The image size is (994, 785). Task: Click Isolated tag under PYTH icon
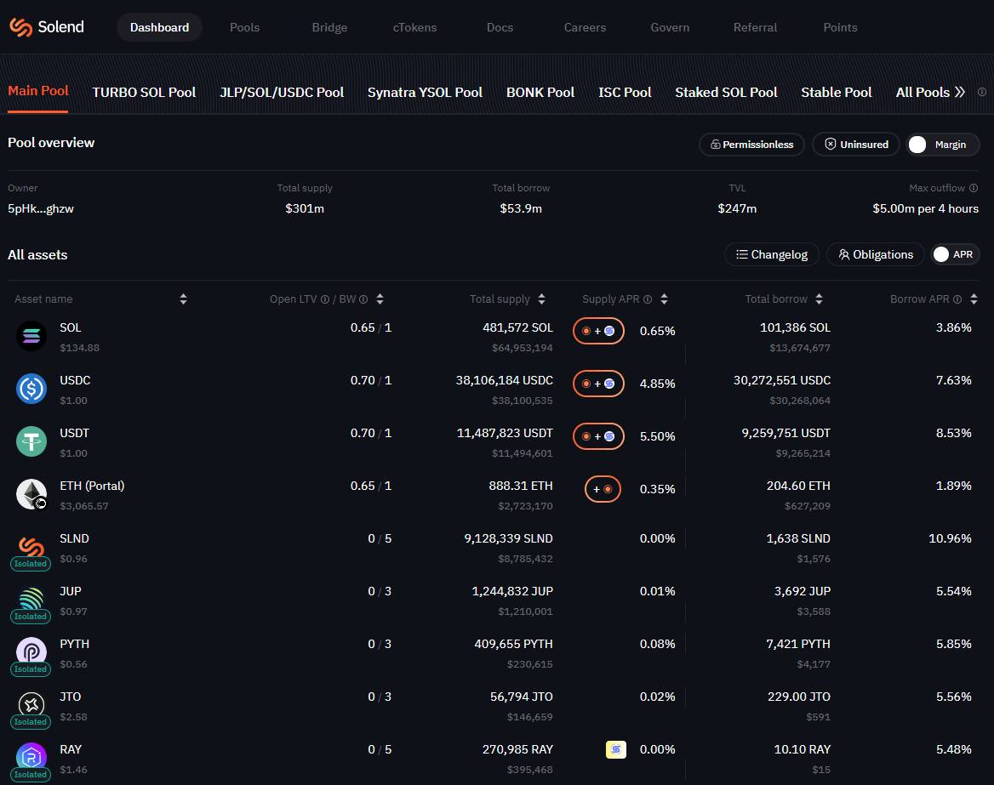pos(31,669)
